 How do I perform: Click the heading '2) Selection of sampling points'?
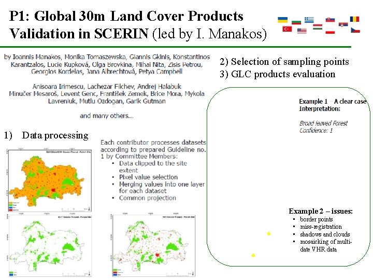tap(284, 61)
